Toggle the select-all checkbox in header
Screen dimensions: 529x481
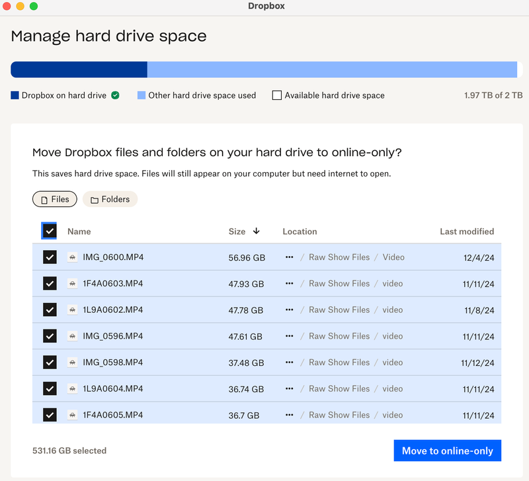[50, 231]
